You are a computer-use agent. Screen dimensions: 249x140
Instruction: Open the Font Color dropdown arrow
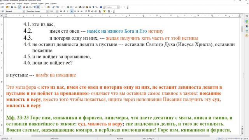(102, 11)
